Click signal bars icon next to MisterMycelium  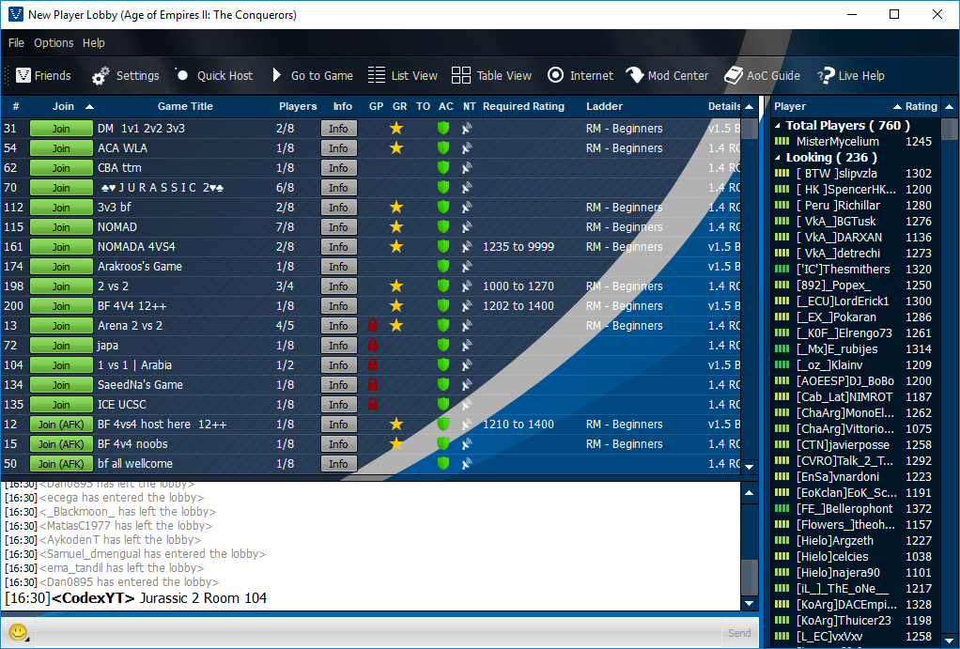point(782,142)
